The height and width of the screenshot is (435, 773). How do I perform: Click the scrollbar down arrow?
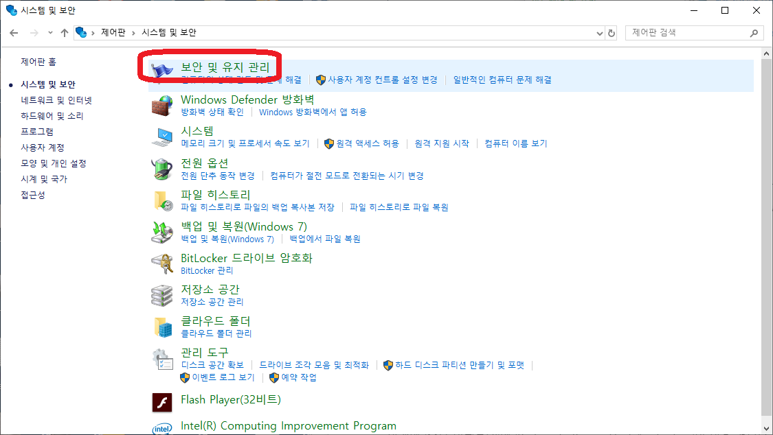766,429
